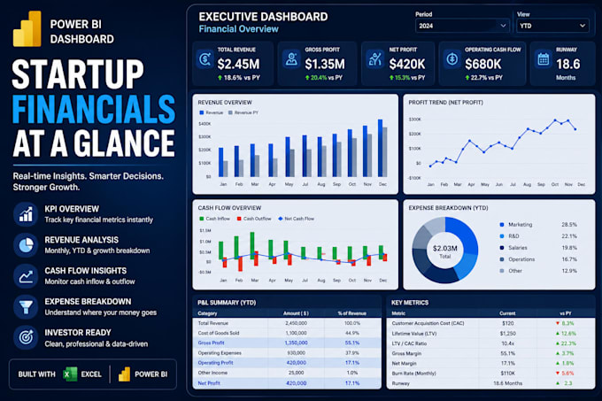Click the Salaries legend color dot
Screen dimensions: 602x401
(502, 248)
